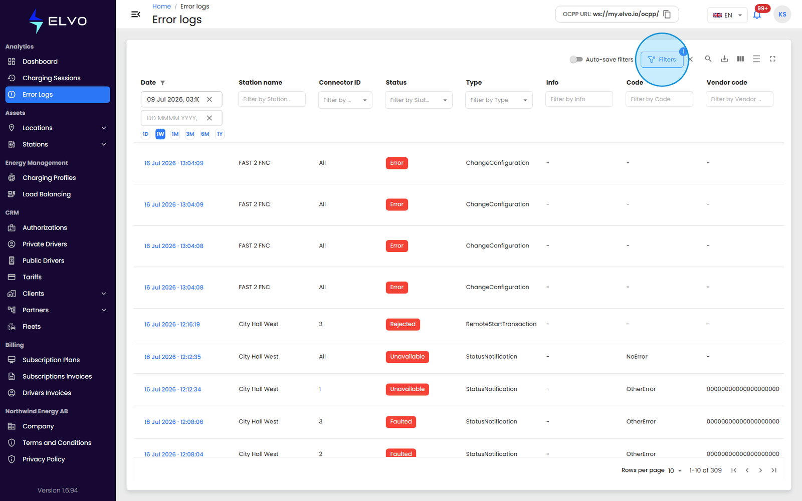Open Authorizations page
This screenshot has height=501, width=802.
click(x=58, y=227)
